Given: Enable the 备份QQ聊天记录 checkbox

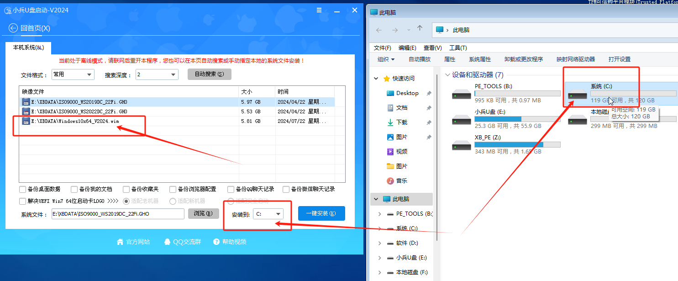Looking at the screenshot, I should (x=231, y=189).
